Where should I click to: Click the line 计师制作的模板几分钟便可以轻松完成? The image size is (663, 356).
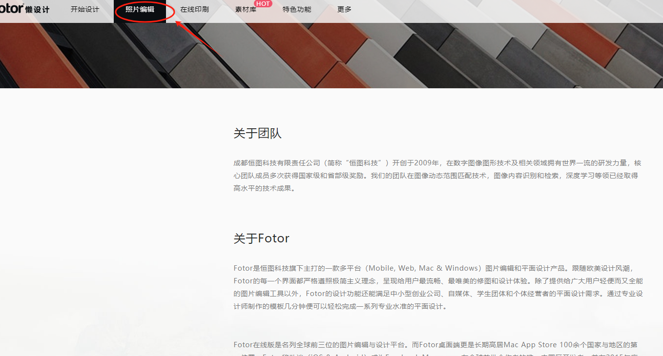tap(340, 307)
